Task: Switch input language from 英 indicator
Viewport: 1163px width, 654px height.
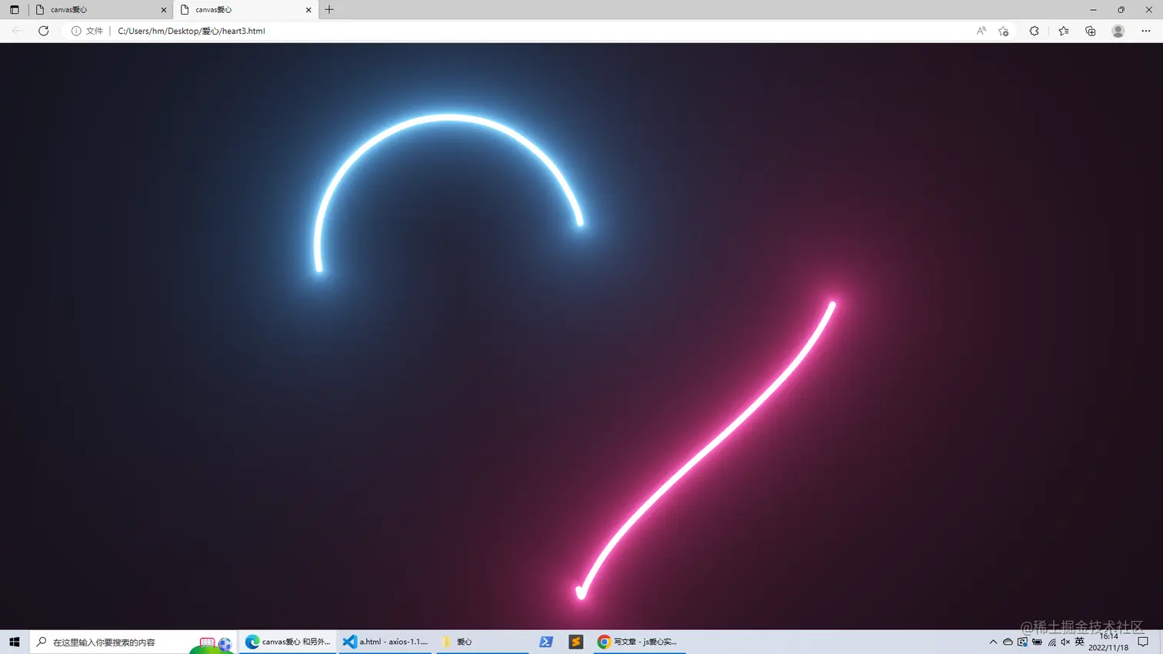Action: click(1079, 642)
